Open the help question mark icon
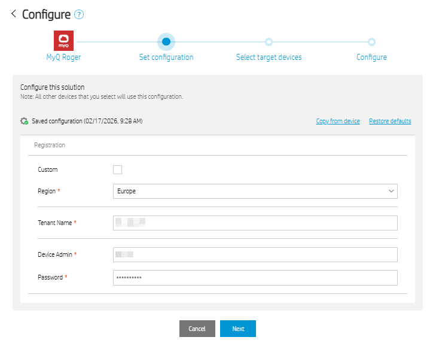Viewport: 433px width, 346px height. tap(78, 15)
